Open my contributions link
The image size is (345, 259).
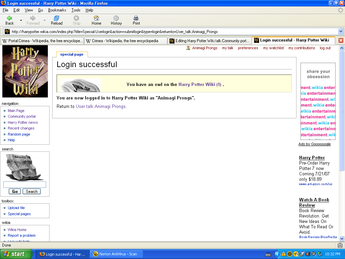pyautogui.click(x=302, y=48)
